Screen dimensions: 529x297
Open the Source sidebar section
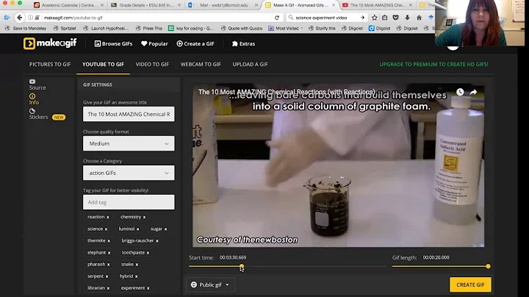pyautogui.click(x=37, y=85)
